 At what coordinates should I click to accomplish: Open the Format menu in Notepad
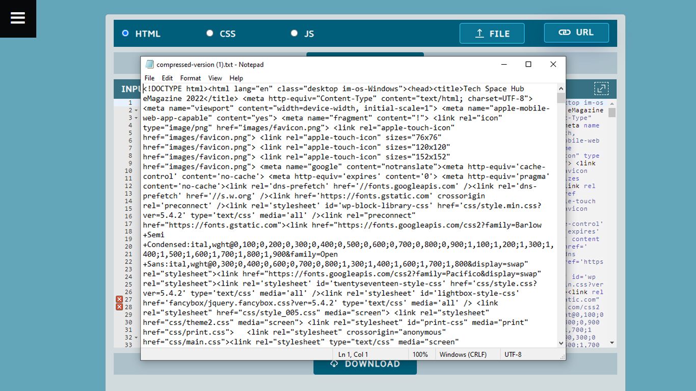(x=191, y=78)
